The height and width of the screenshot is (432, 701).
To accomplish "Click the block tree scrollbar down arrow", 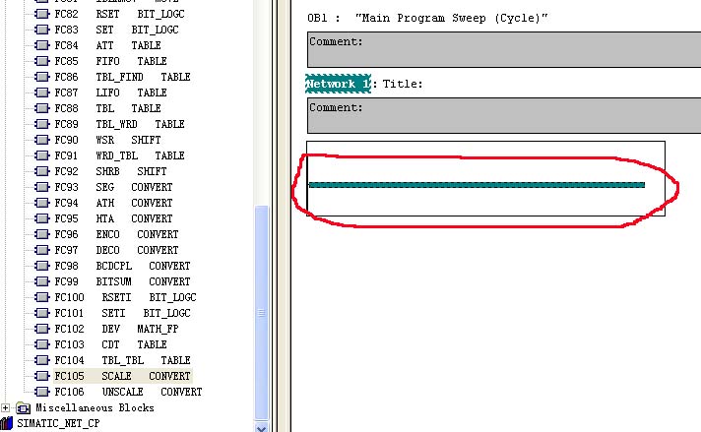I will tap(261, 426).
